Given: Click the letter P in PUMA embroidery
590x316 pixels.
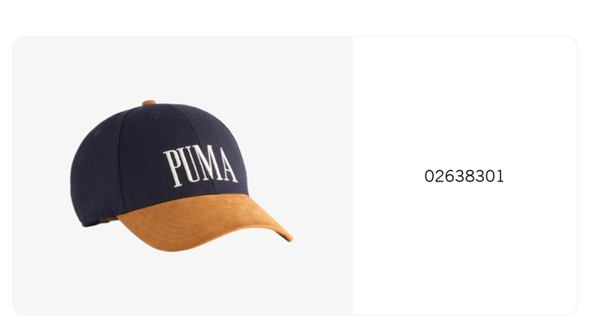Looking at the screenshot, I should [x=173, y=168].
